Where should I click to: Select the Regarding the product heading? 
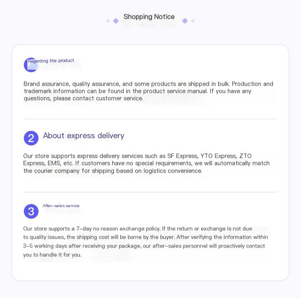pos(51,61)
